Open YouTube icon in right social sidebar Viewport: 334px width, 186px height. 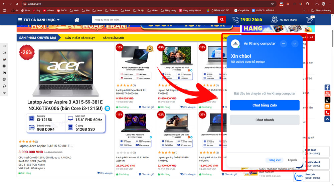coord(327,94)
